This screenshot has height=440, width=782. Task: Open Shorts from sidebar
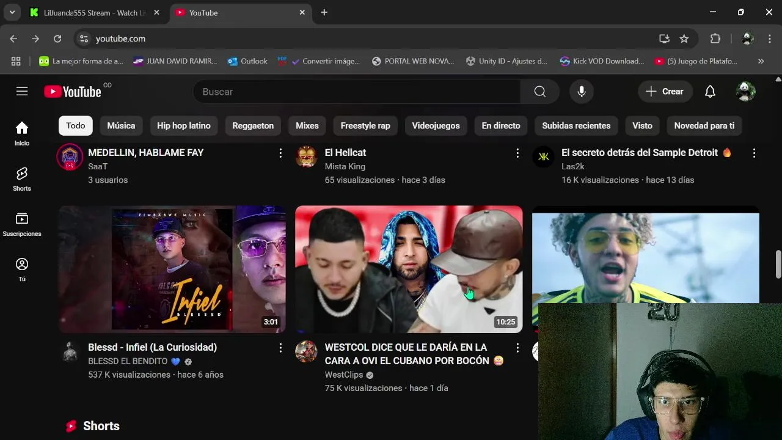point(22,179)
